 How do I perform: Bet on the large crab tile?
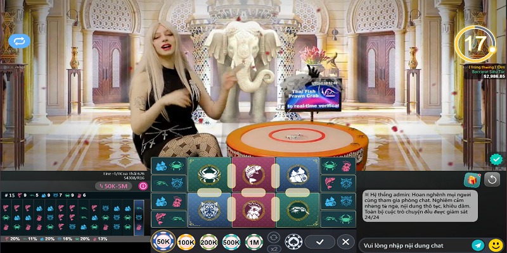click(209, 175)
